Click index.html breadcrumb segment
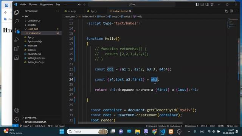This screenshot has width=242, height=136. coord(88,17)
